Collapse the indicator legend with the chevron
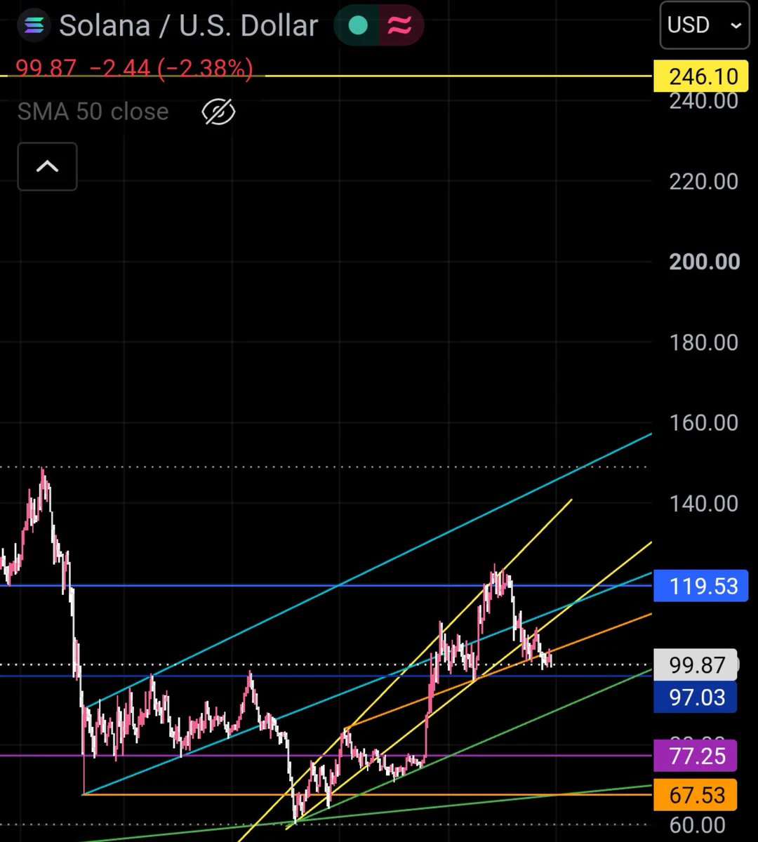758x842 pixels. 47,166
